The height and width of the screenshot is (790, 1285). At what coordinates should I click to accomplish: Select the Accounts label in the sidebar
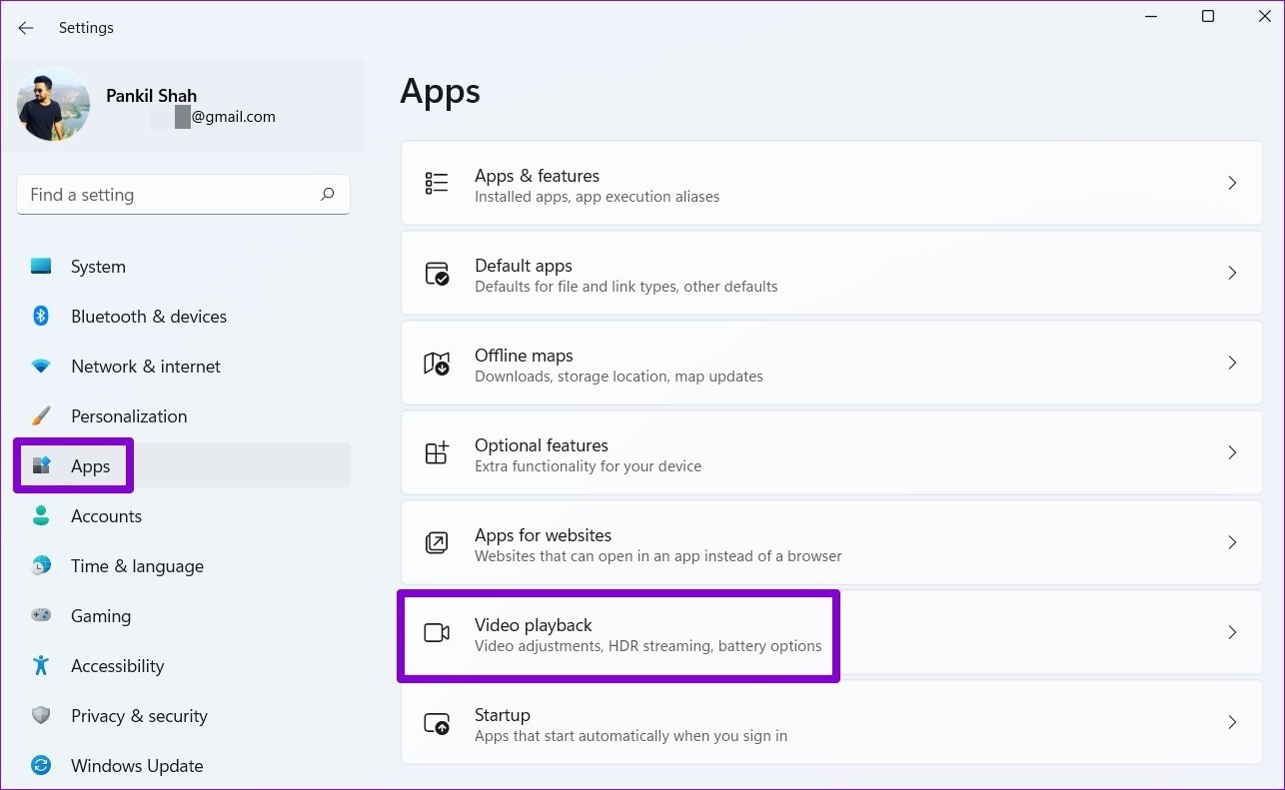coord(106,516)
